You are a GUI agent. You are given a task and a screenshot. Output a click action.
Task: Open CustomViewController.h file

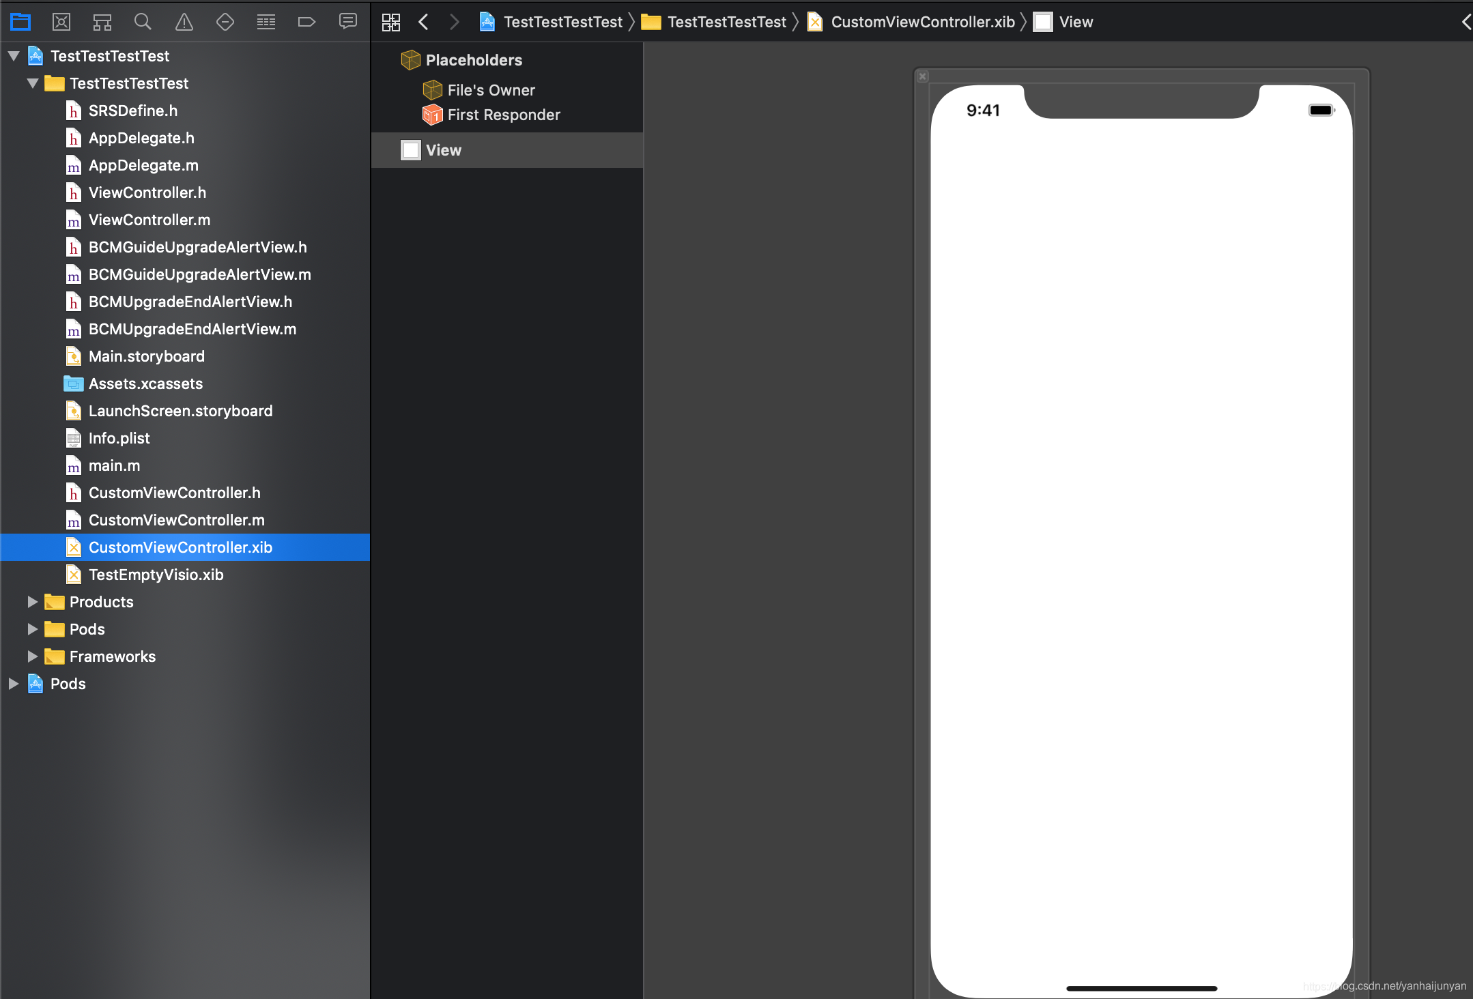tap(174, 492)
